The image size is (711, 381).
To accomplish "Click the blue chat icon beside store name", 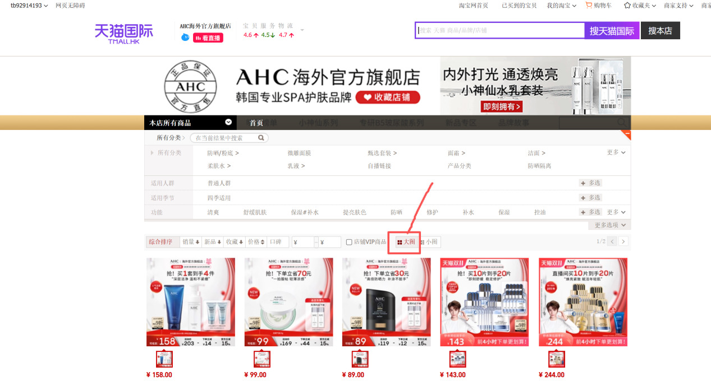I will click(185, 38).
